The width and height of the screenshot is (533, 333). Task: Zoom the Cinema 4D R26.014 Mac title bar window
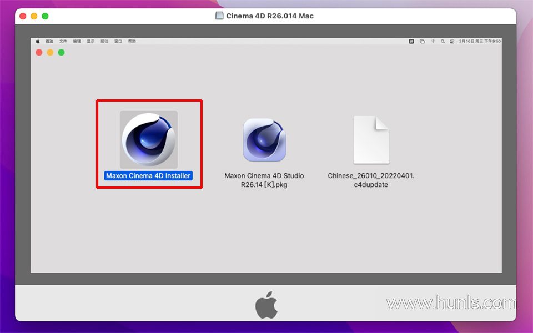click(x=45, y=16)
